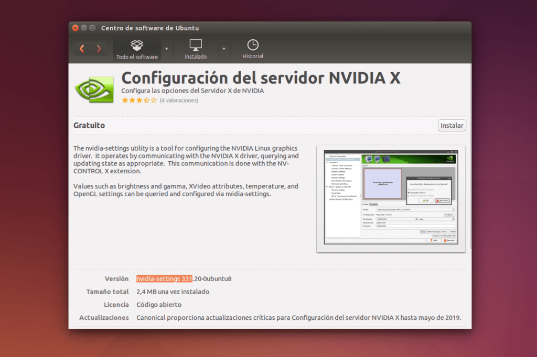Enlarge the NVIDIA settings screenshot thumbnail

click(x=391, y=199)
